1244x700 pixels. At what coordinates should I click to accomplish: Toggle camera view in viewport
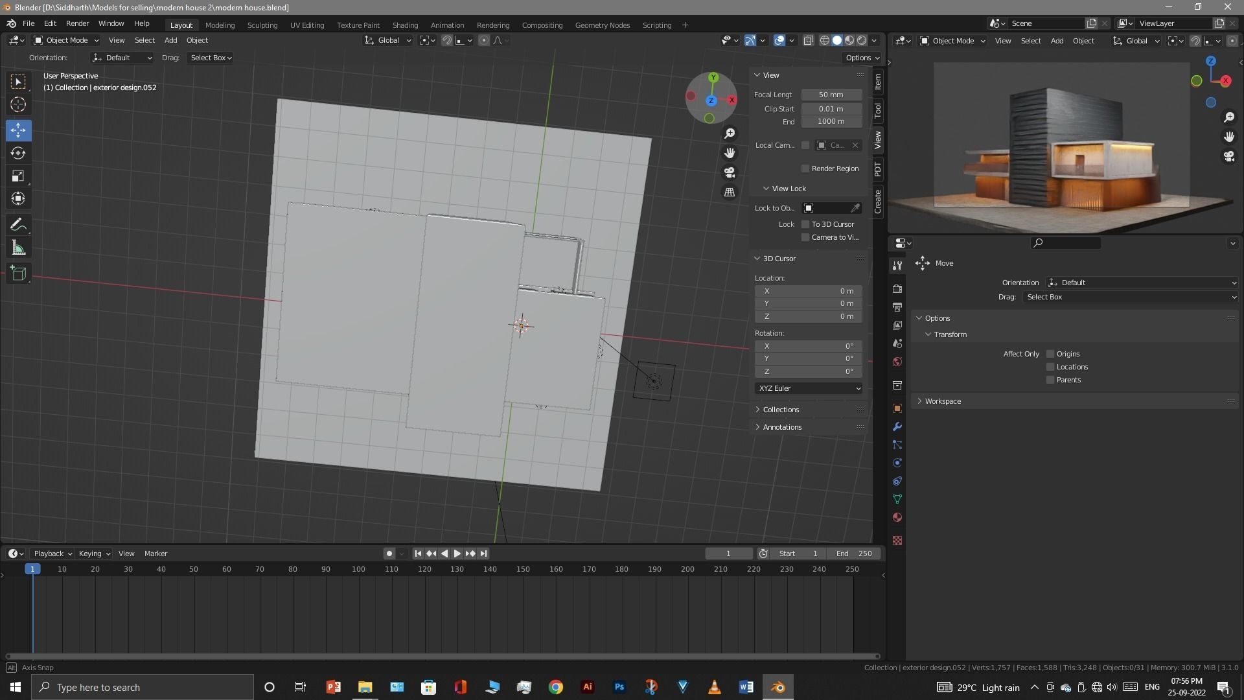730,172
